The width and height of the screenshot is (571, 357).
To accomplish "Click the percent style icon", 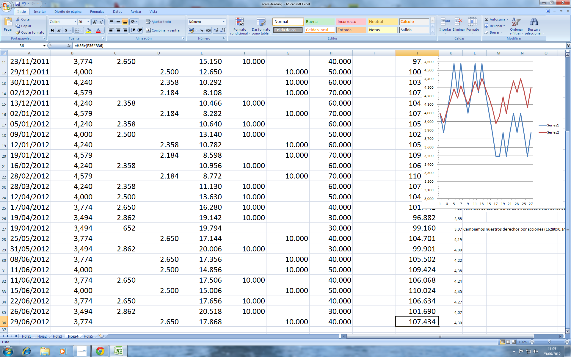I will pos(201,30).
